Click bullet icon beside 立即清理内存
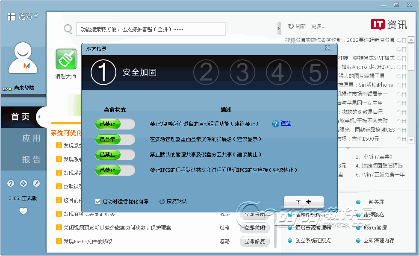The image size is (419, 256). click(358, 241)
